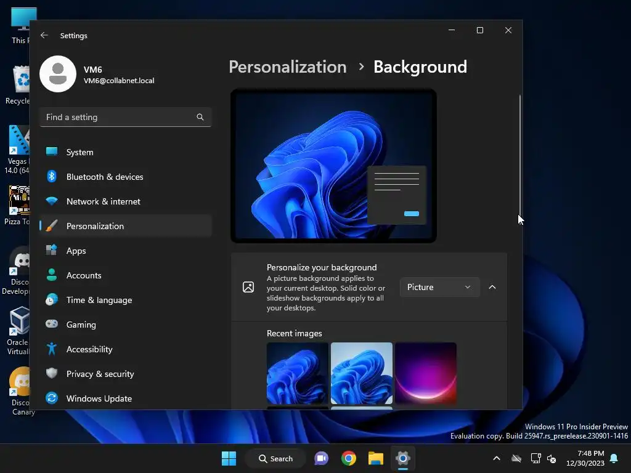Open the notification bell icon

pos(614,458)
